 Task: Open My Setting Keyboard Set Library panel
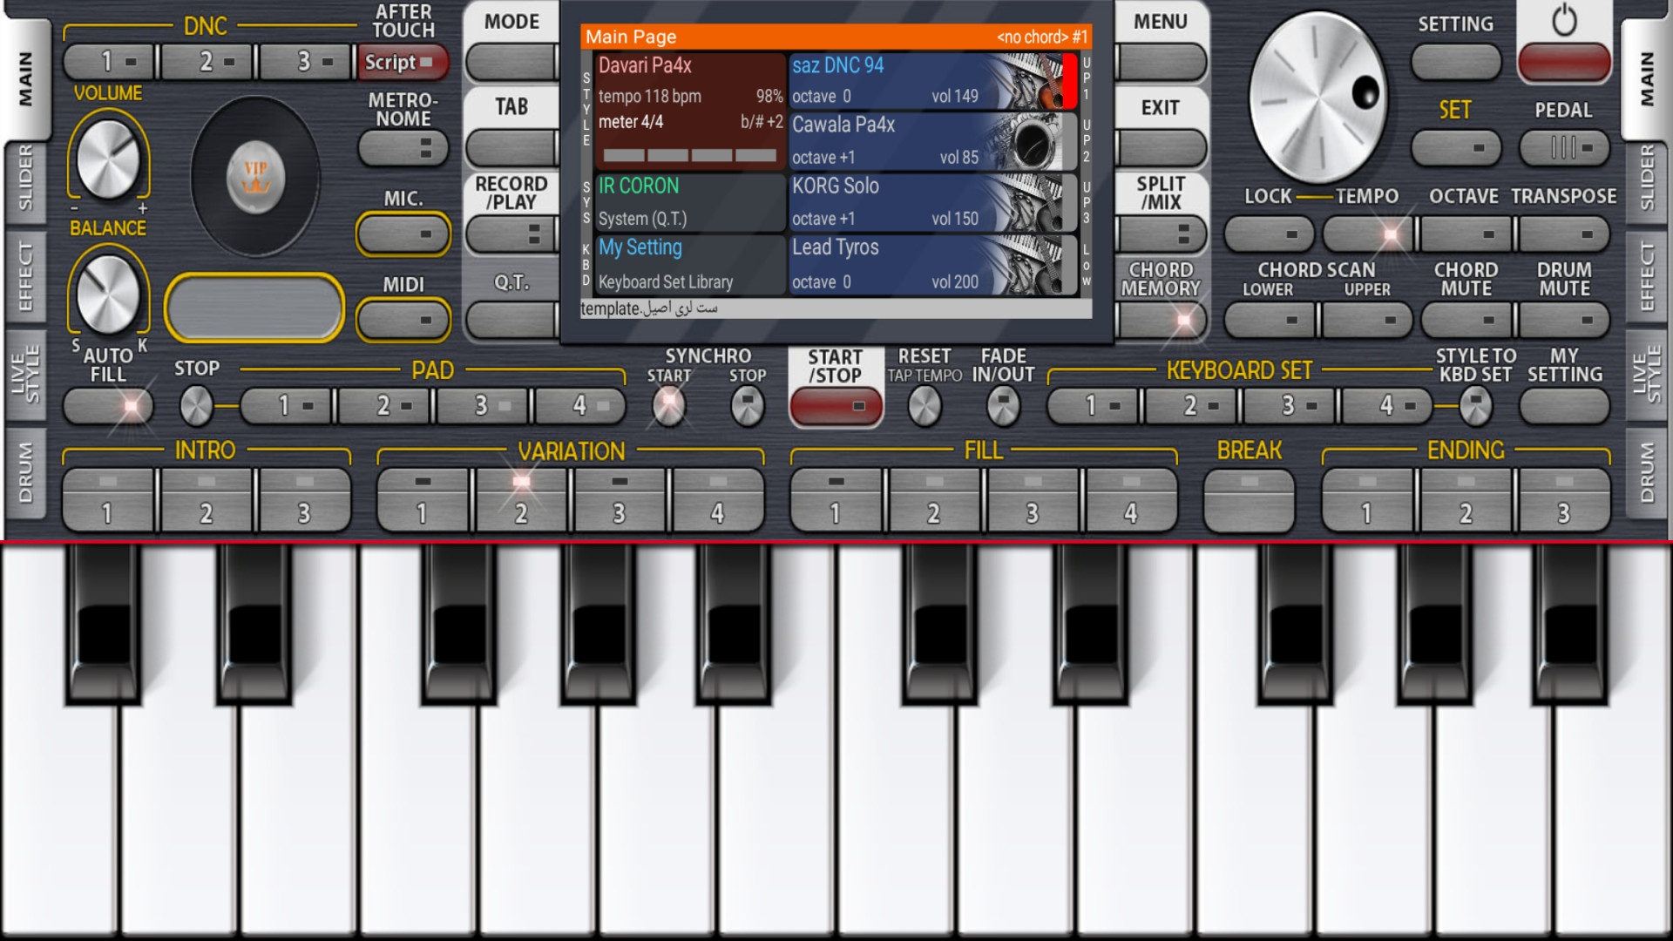(689, 264)
